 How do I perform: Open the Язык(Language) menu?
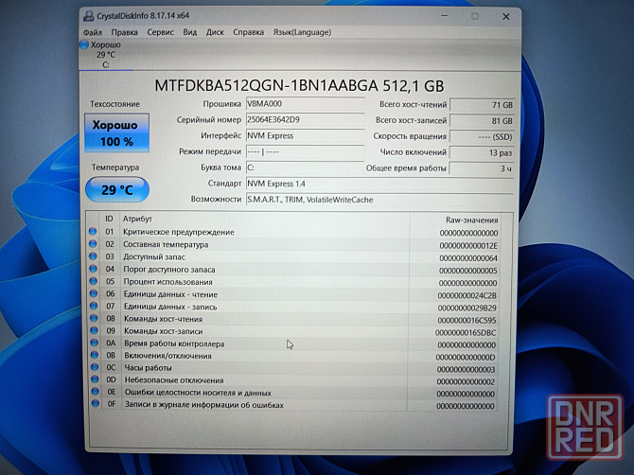coord(302,31)
